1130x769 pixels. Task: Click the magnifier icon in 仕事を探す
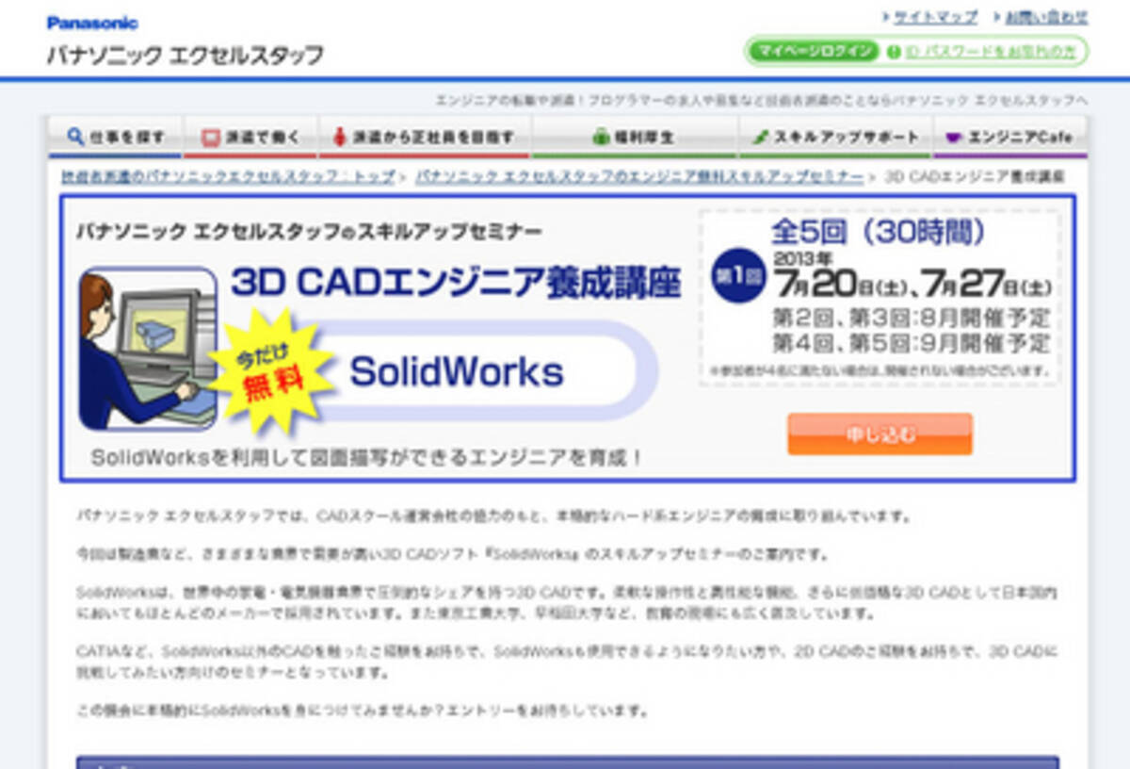pyautogui.click(x=76, y=137)
